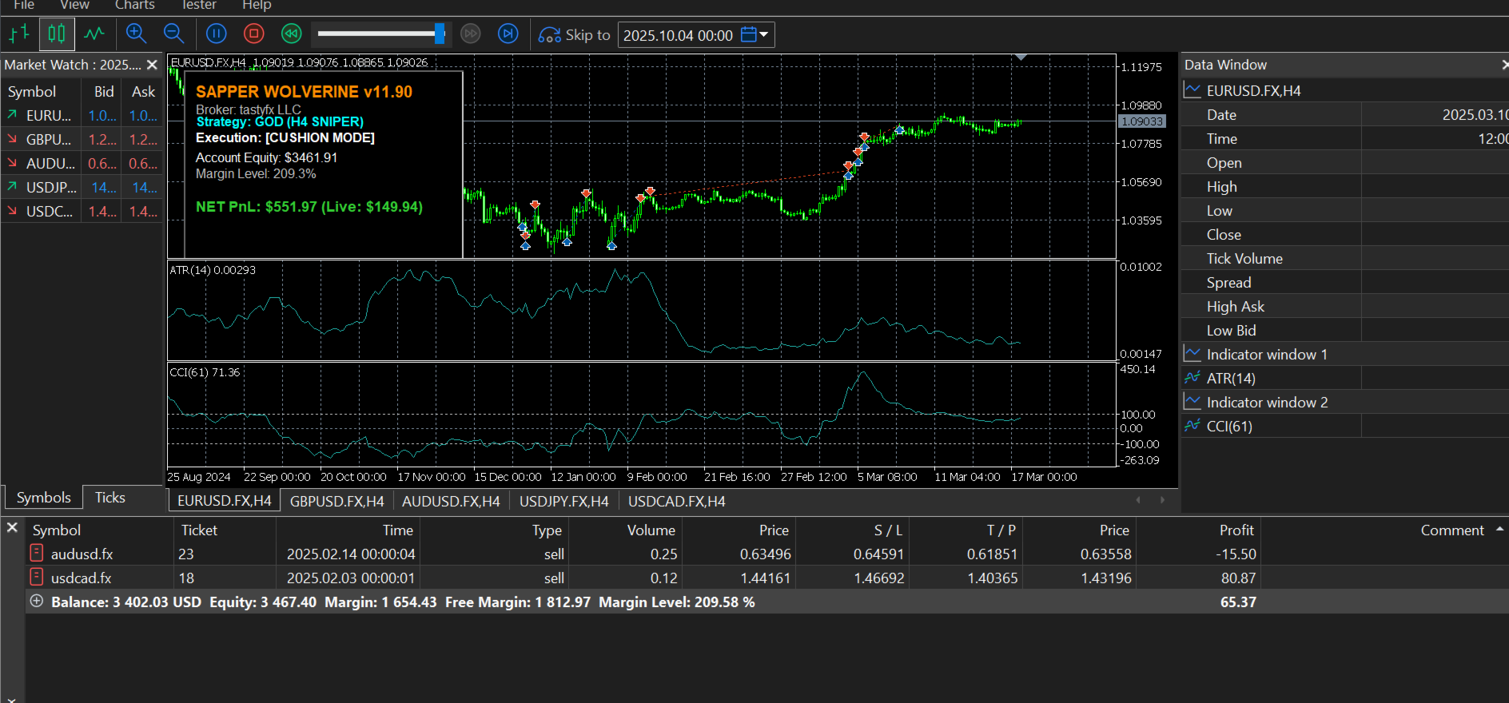Expand the Balance summary row
This screenshot has height=703, width=1509.
point(37,602)
